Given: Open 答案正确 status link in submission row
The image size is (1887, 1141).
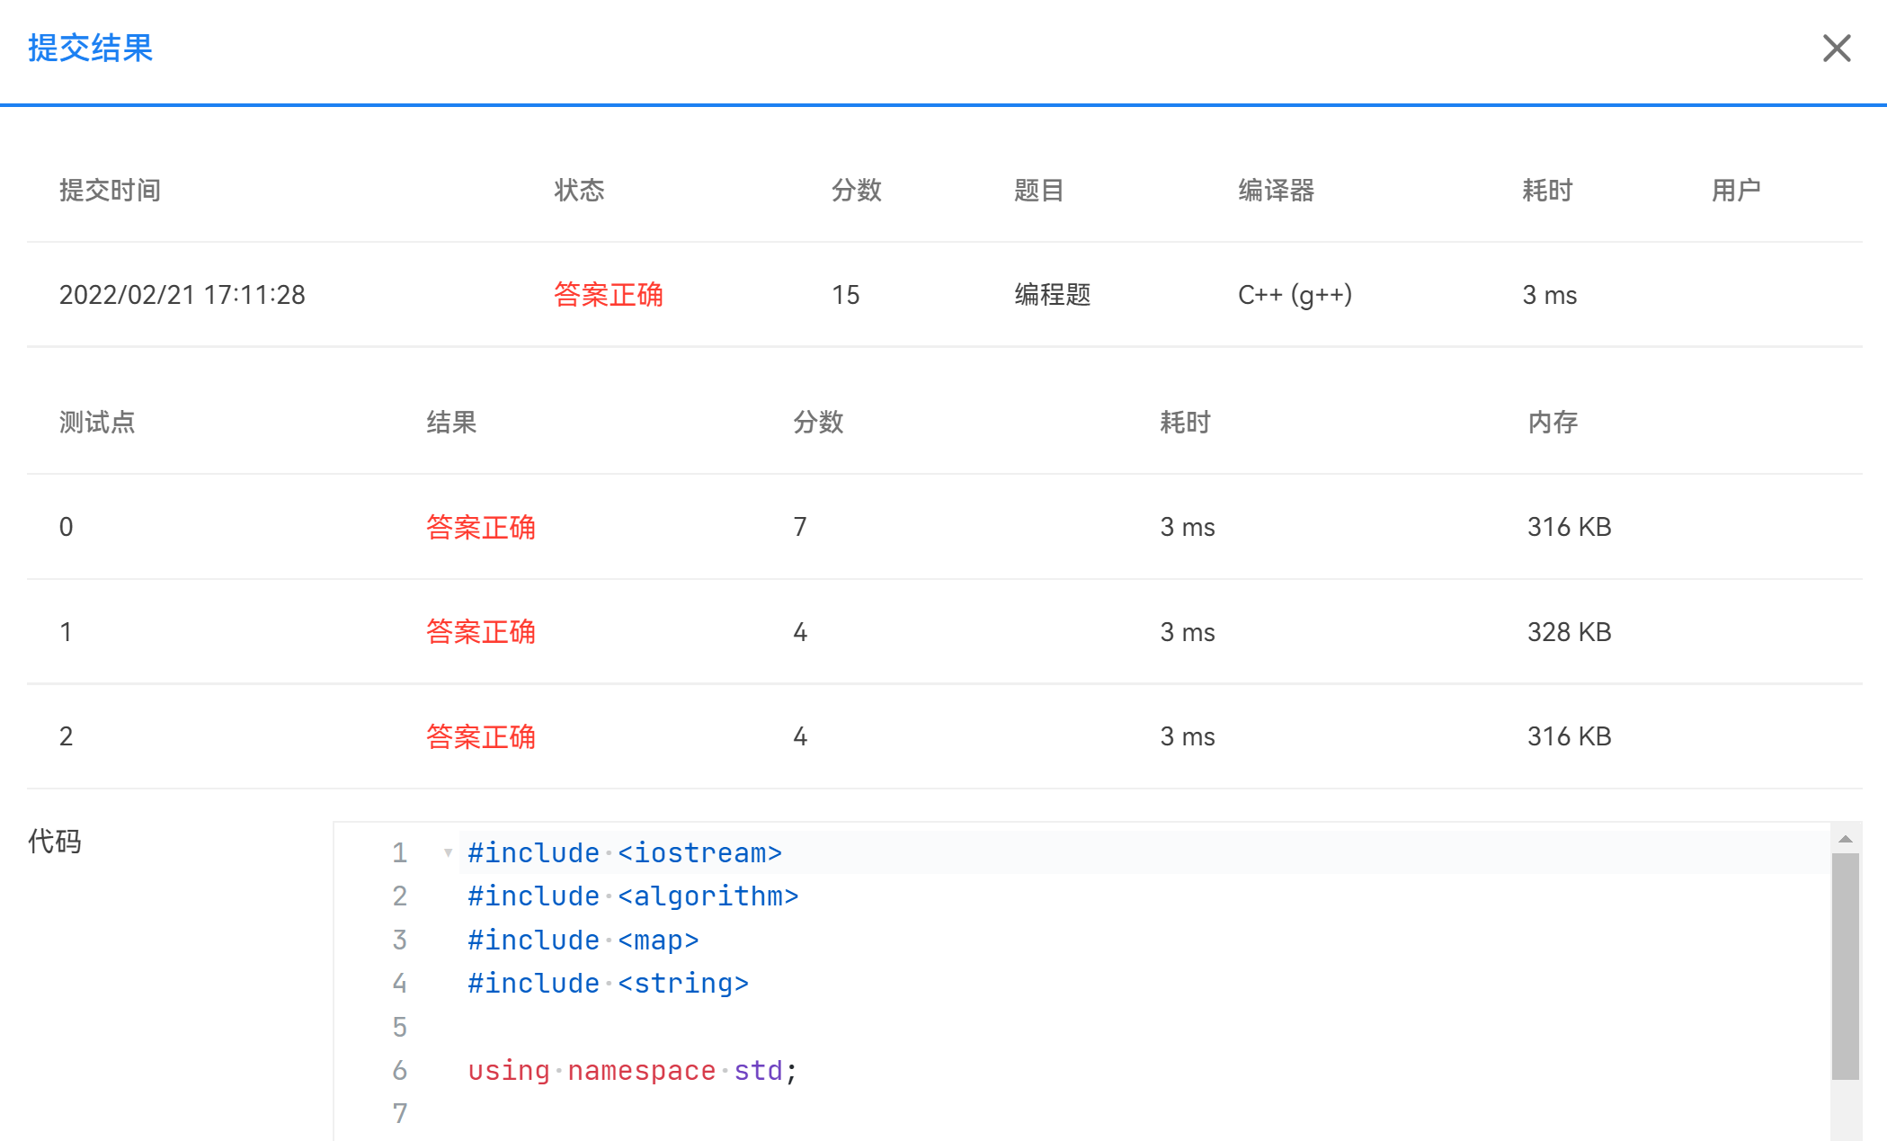Looking at the screenshot, I should click(x=610, y=294).
